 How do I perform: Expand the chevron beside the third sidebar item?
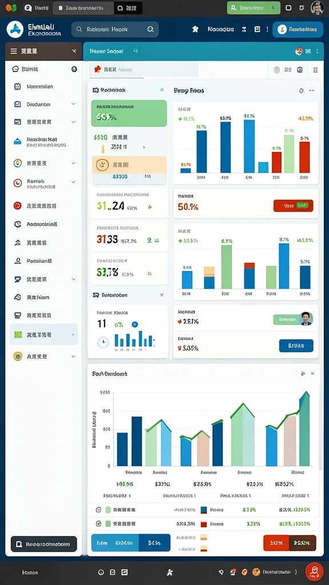pyautogui.click(x=74, y=122)
